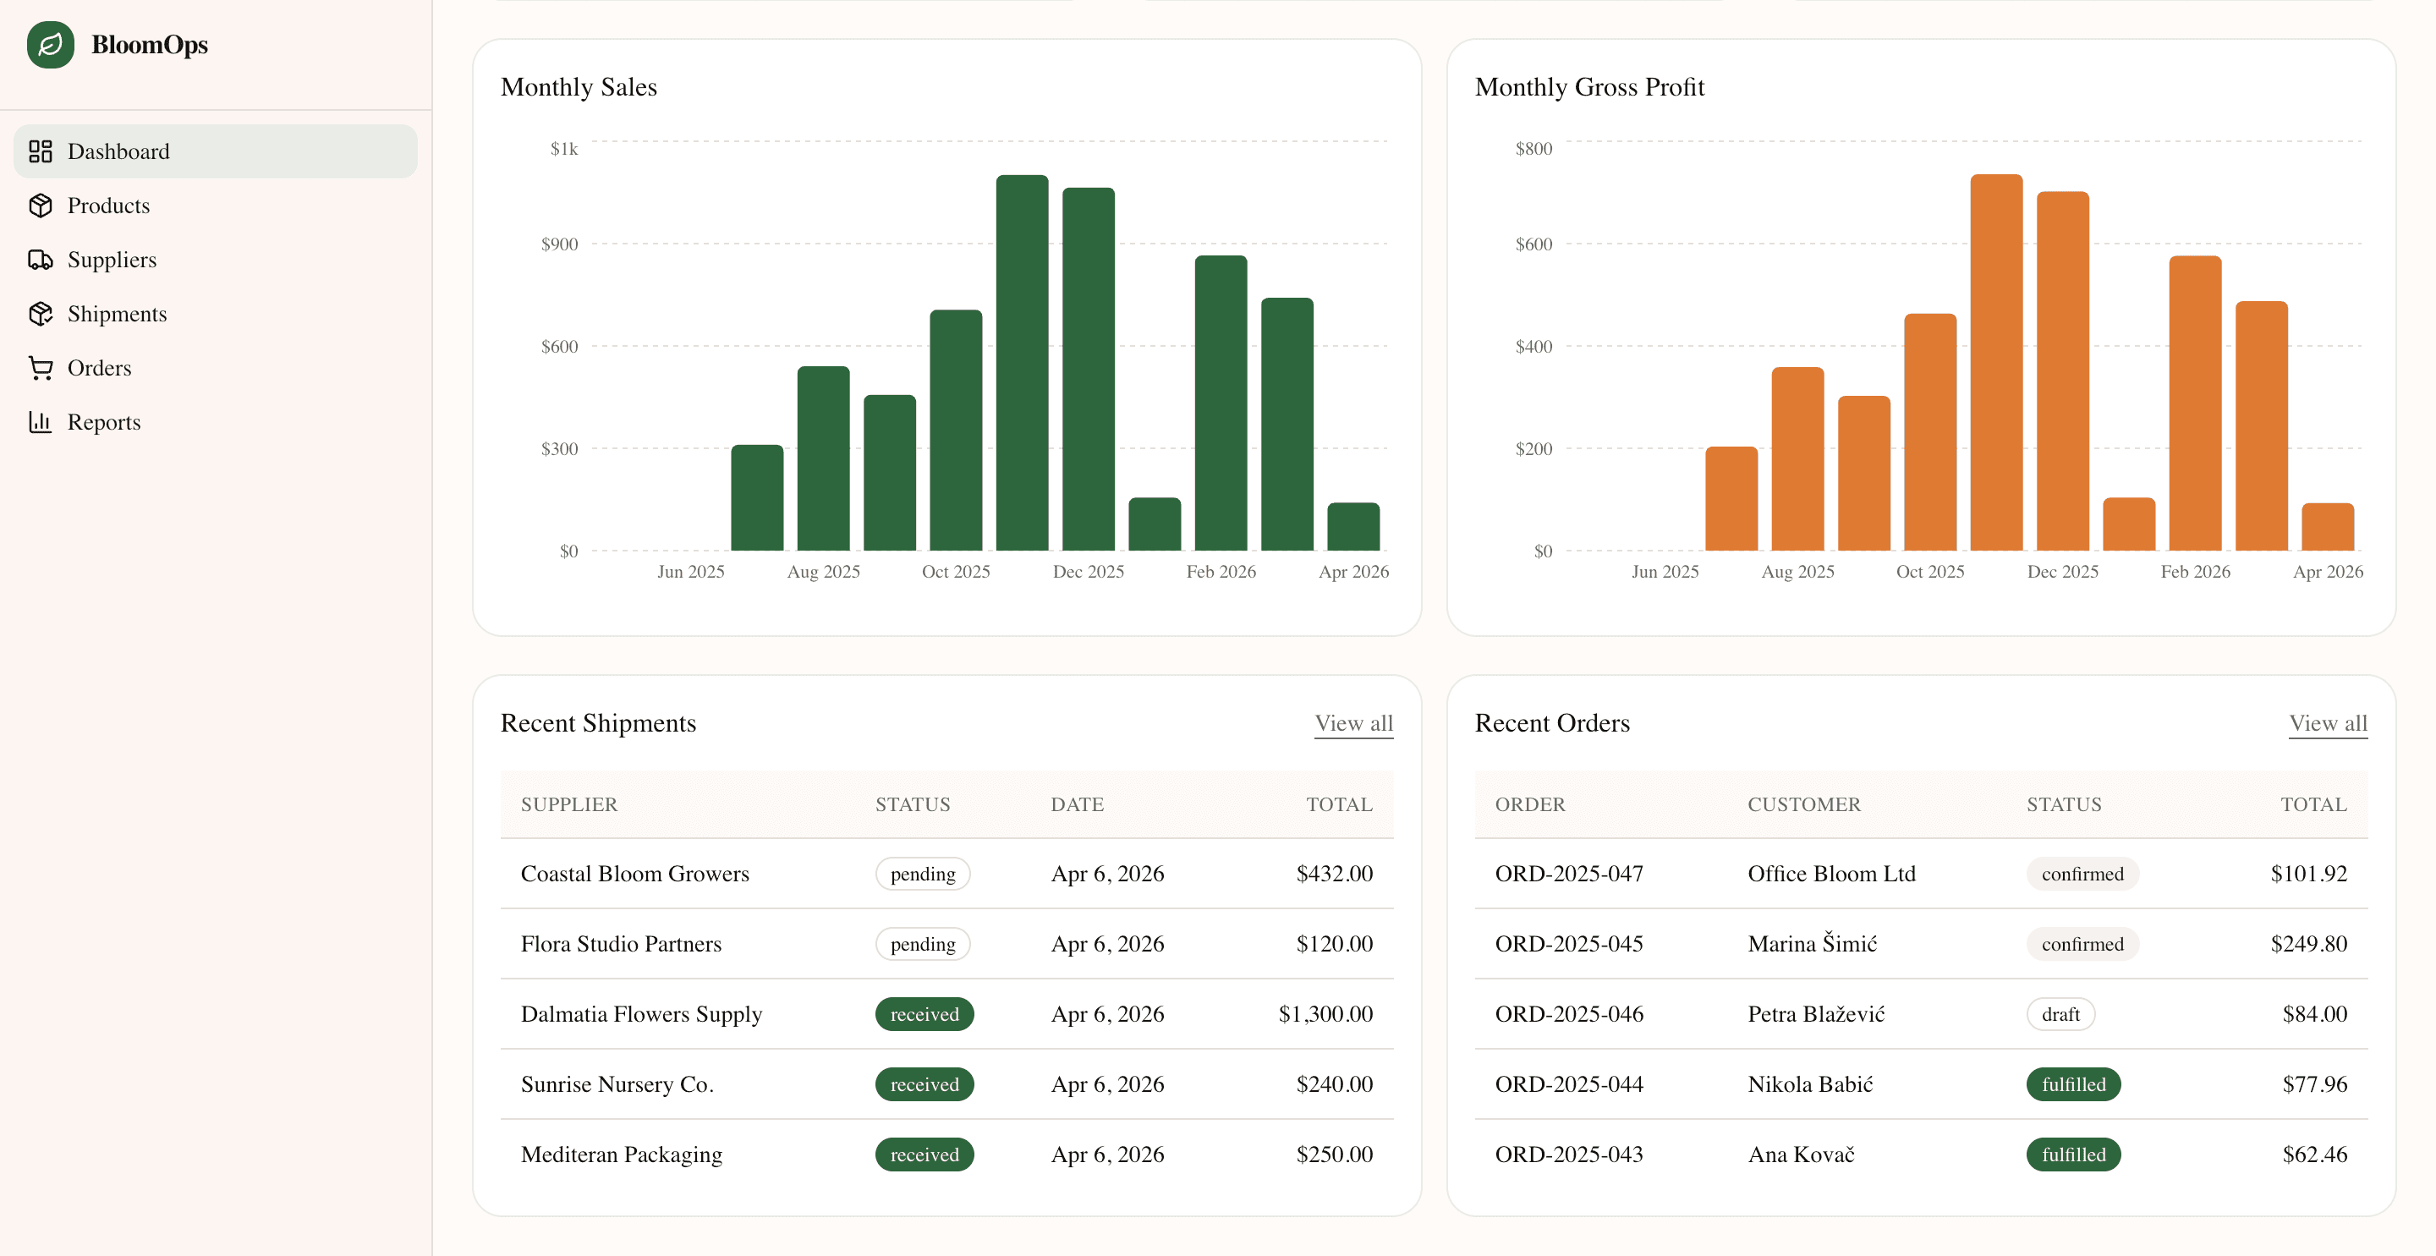Click the Products box icon
This screenshot has width=2436, height=1256.
[41, 206]
